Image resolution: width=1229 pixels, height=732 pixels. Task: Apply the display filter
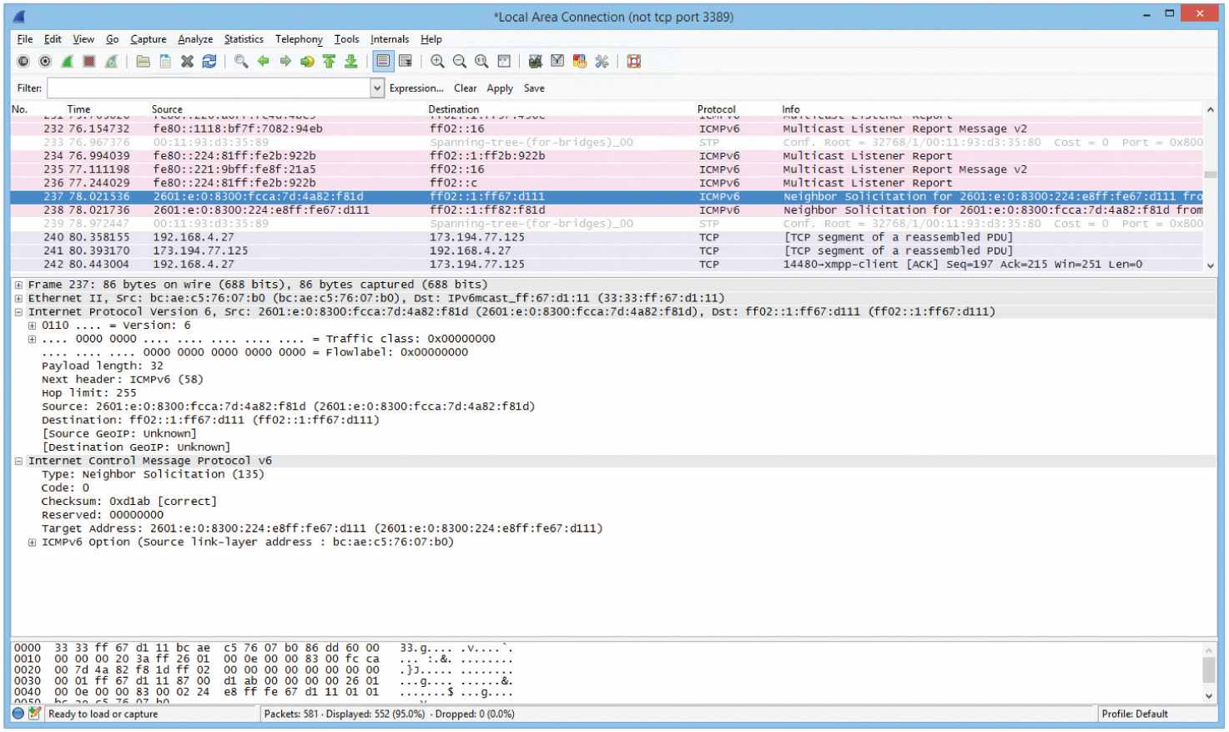click(x=500, y=88)
